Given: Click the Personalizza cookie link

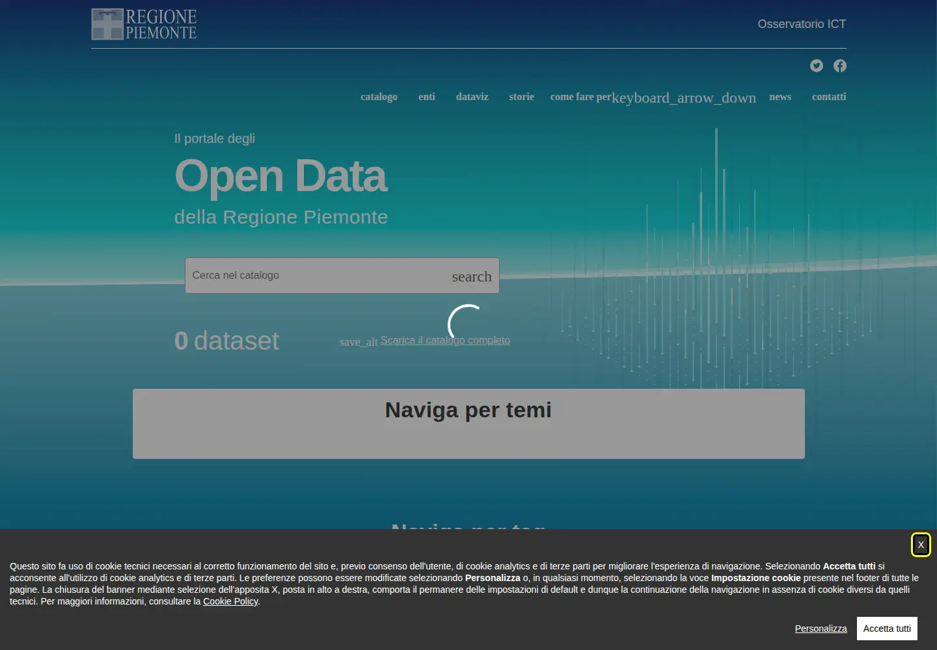Looking at the screenshot, I should coord(821,629).
